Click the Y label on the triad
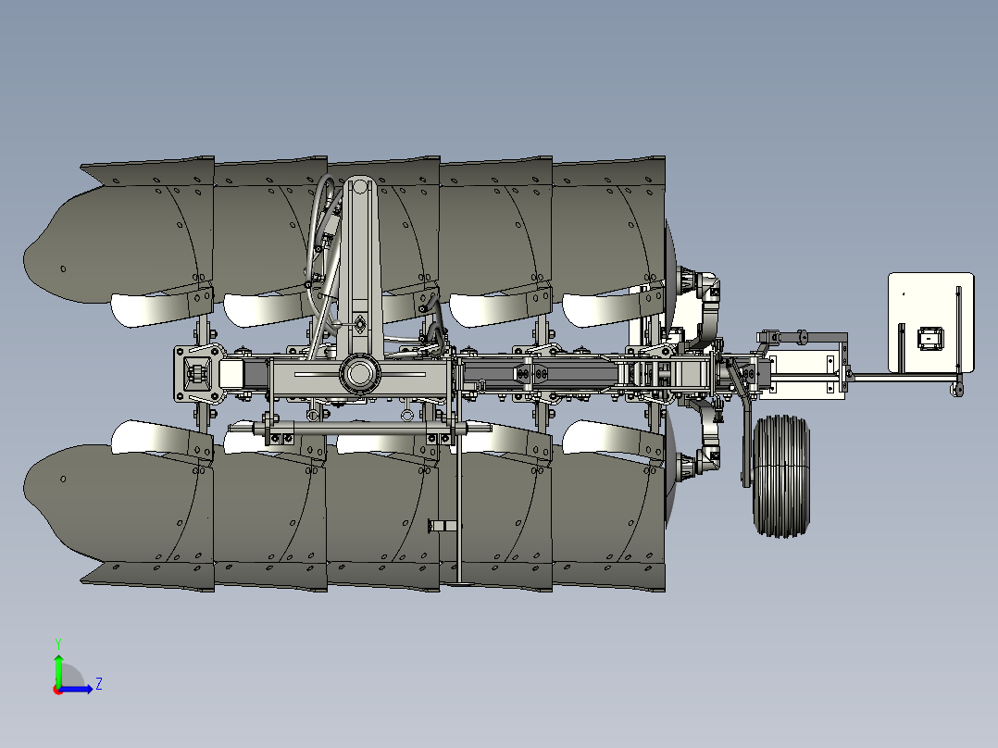The width and height of the screenshot is (998, 748). click(x=58, y=643)
